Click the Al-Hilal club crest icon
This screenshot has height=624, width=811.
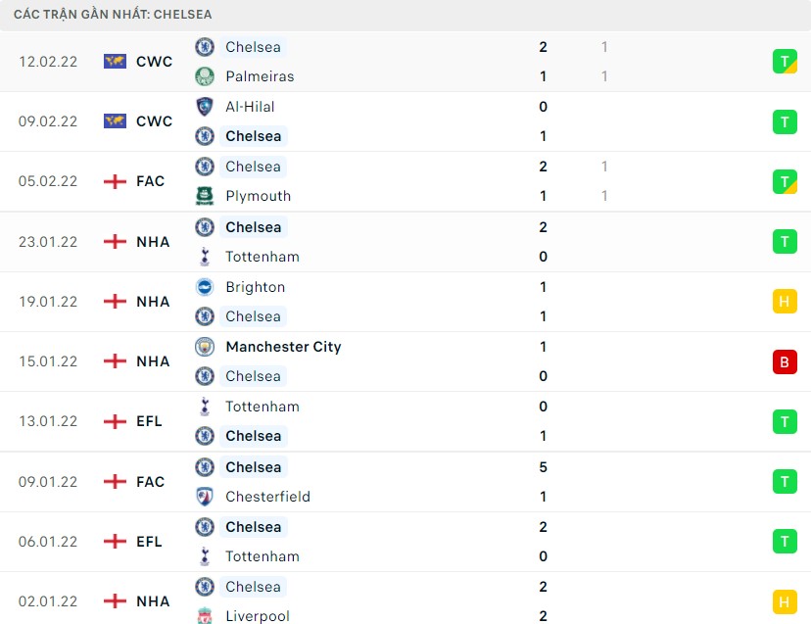(x=205, y=107)
